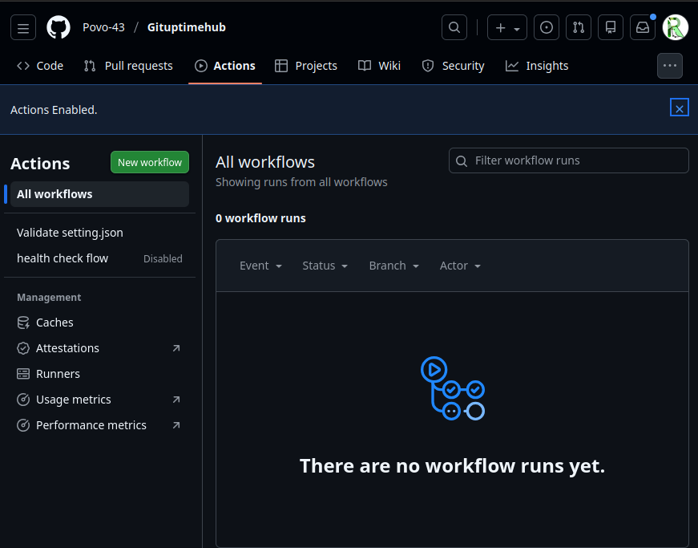Expand the Branch filter dropdown
This screenshot has height=548, width=698.
click(393, 266)
